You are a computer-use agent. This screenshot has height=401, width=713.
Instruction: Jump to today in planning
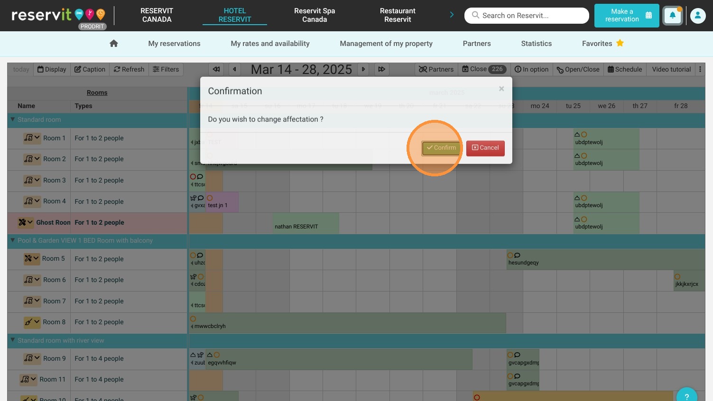21,69
